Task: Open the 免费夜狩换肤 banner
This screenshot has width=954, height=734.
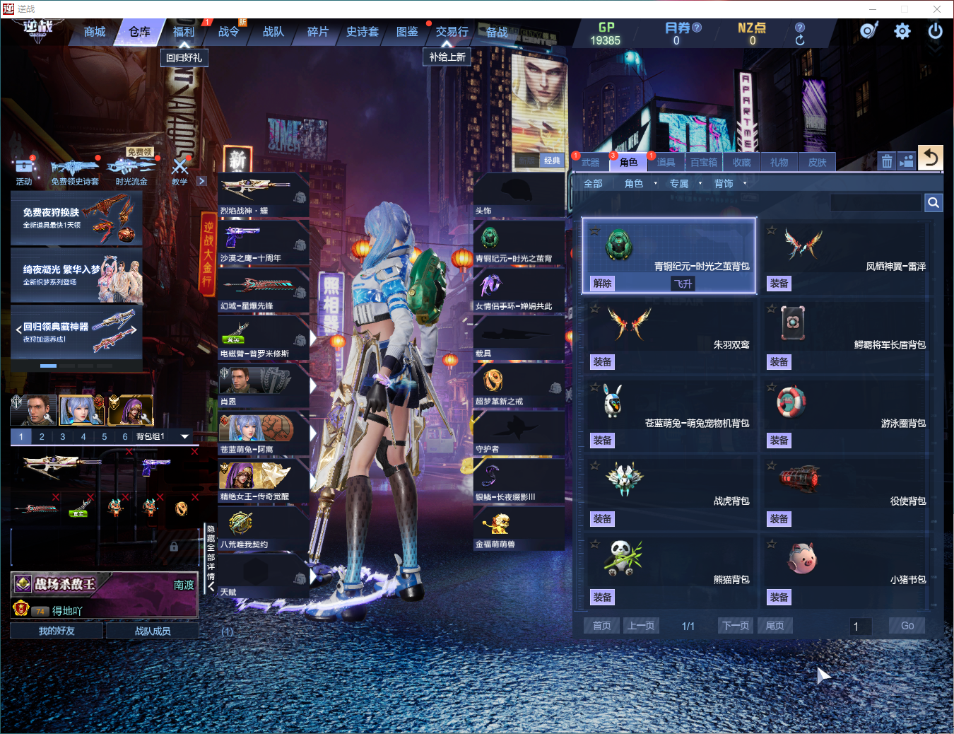Action: (76, 218)
